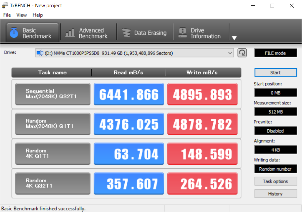This screenshot has height=212, width=302.
Task: Run the Random 4K Q1T1 task
Action: [53, 154]
